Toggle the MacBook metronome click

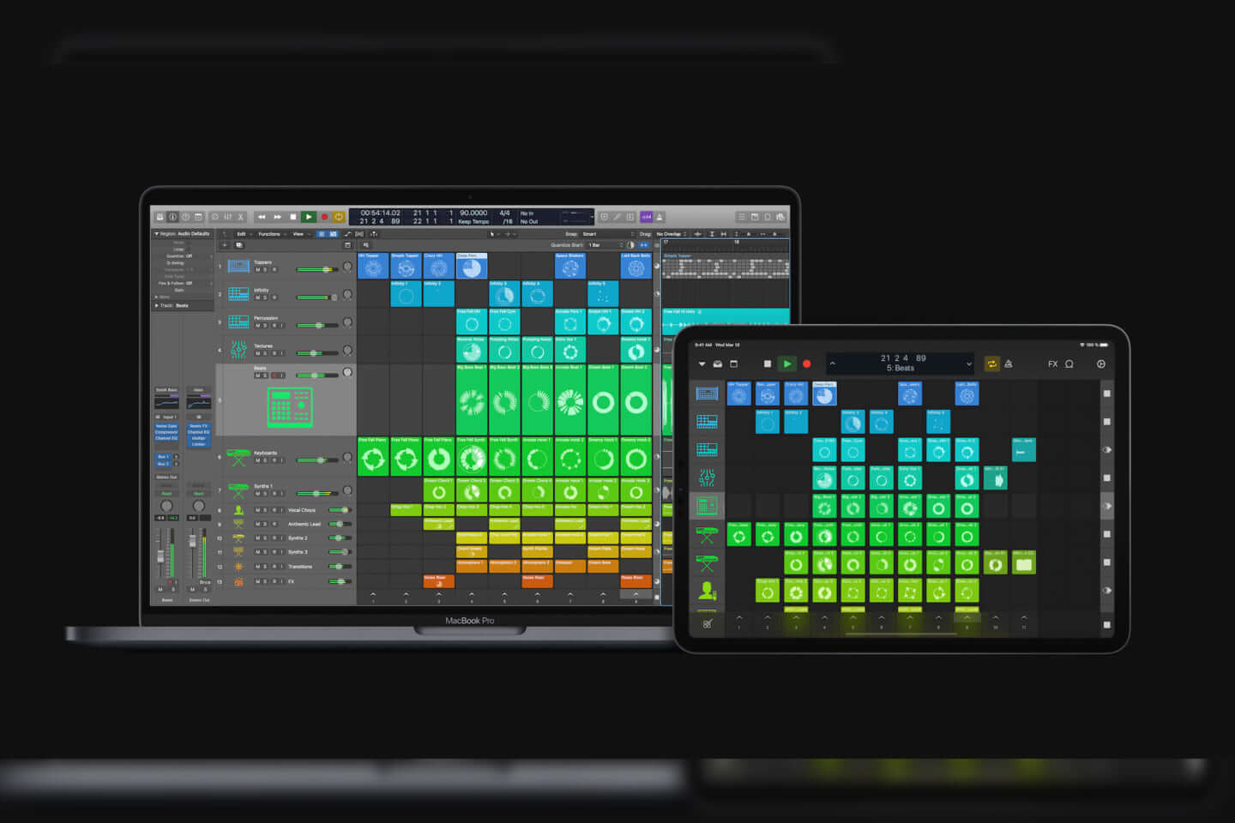point(660,217)
